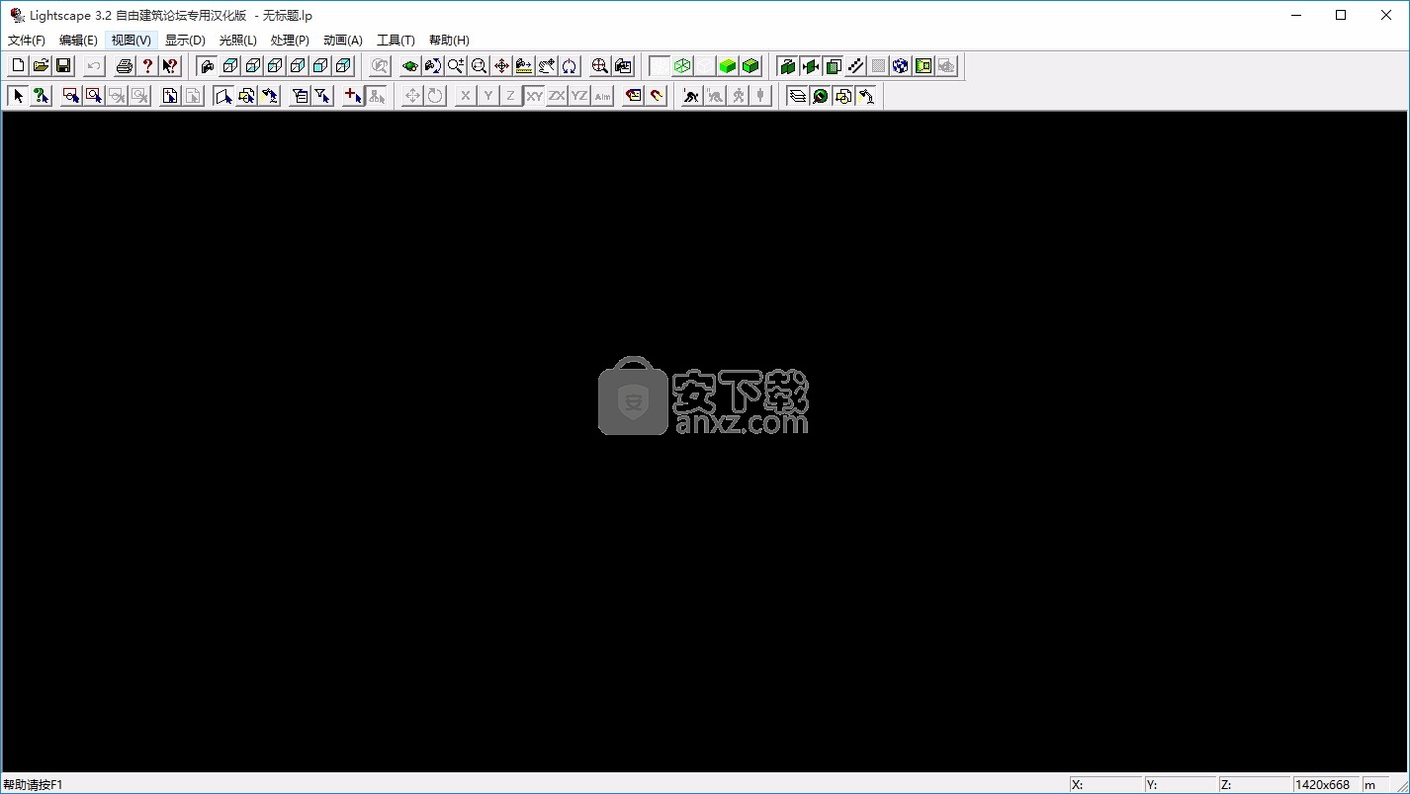Open the Blocks table icon
Screen dimensions: 1410x794
[x=843, y=96]
